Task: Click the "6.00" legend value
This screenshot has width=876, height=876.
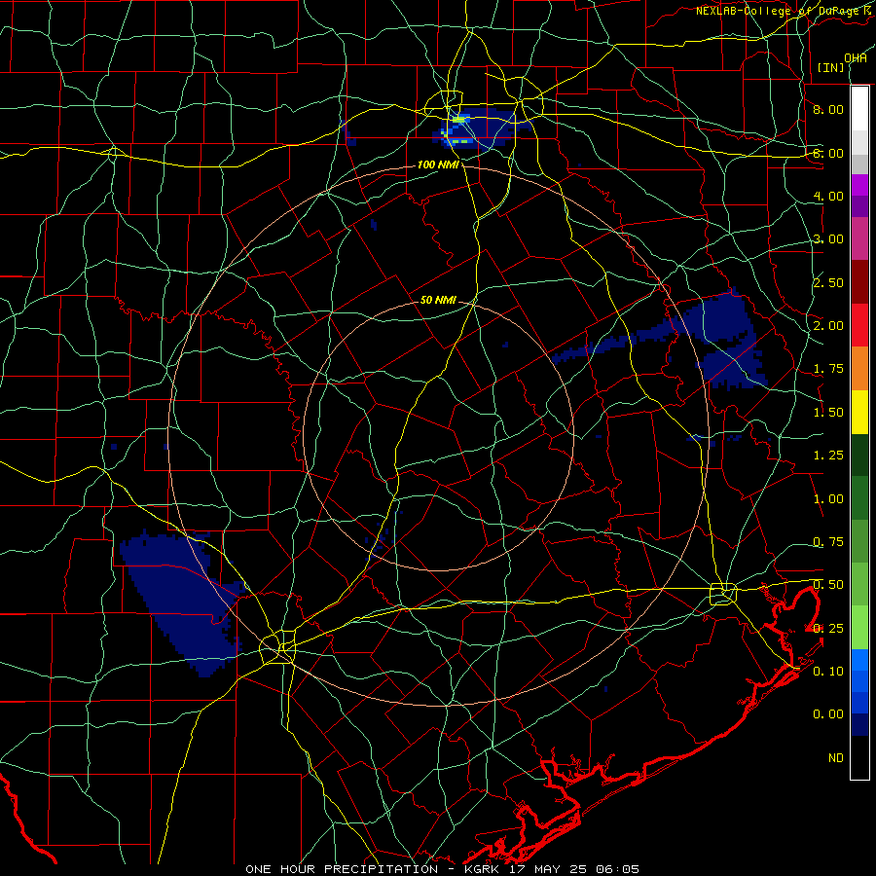Action: click(x=828, y=153)
